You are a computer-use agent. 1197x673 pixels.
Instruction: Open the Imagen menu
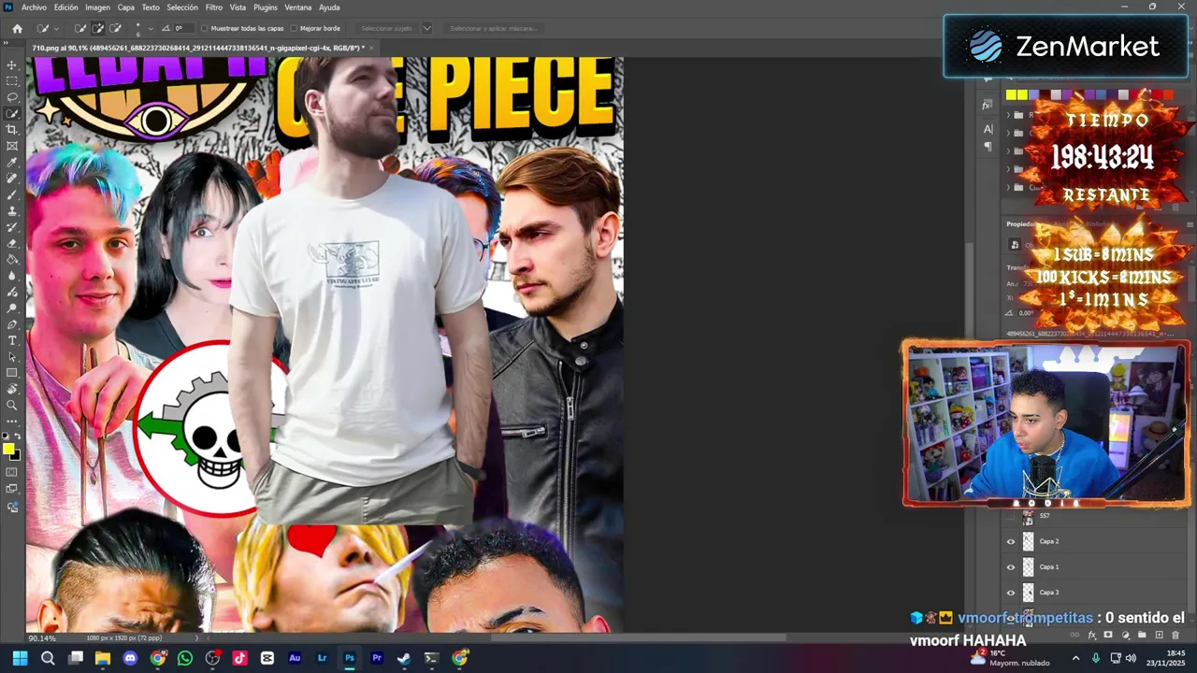coord(97,7)
